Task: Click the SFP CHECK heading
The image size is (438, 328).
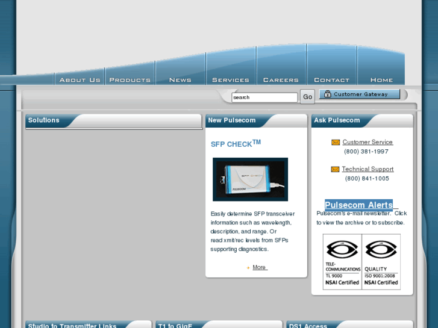Action: pyautogui.click(x=236, y=143)
